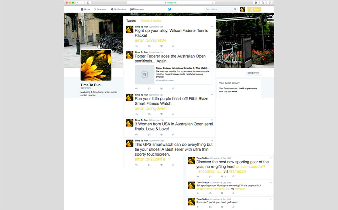The image size is (338, 210).
Task: Open the amzn.to/2ky0wEh link
Action: [x=151, y=108]
